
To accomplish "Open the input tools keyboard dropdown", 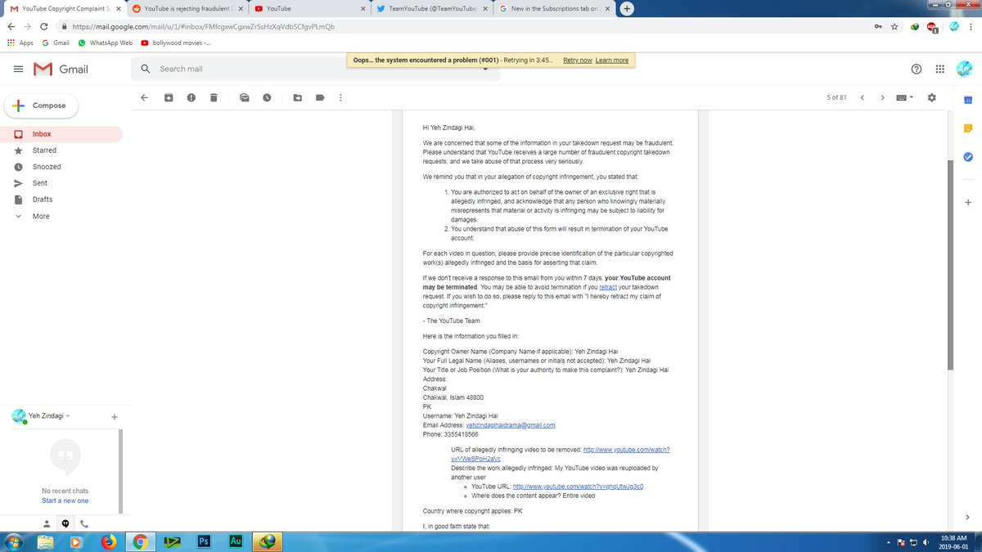I will pos(904,97).
